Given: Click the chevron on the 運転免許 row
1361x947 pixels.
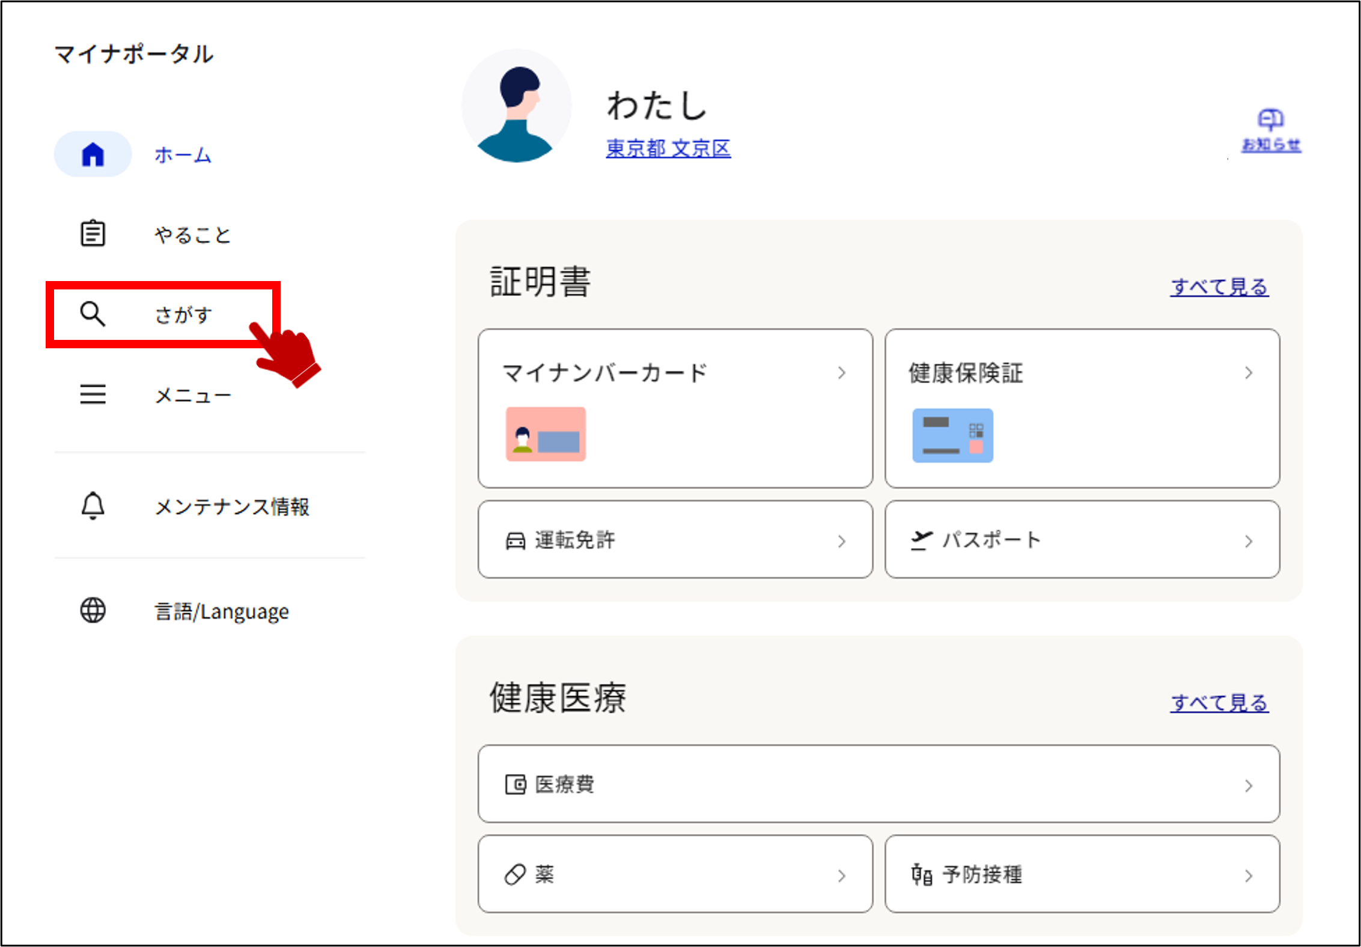Looking at the screenshot, I should [x=842, y=541].
